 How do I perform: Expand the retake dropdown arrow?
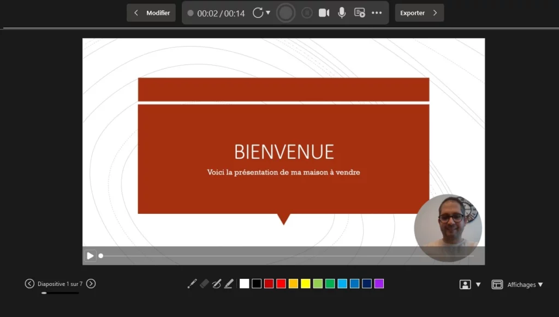(x=268, y=13)
